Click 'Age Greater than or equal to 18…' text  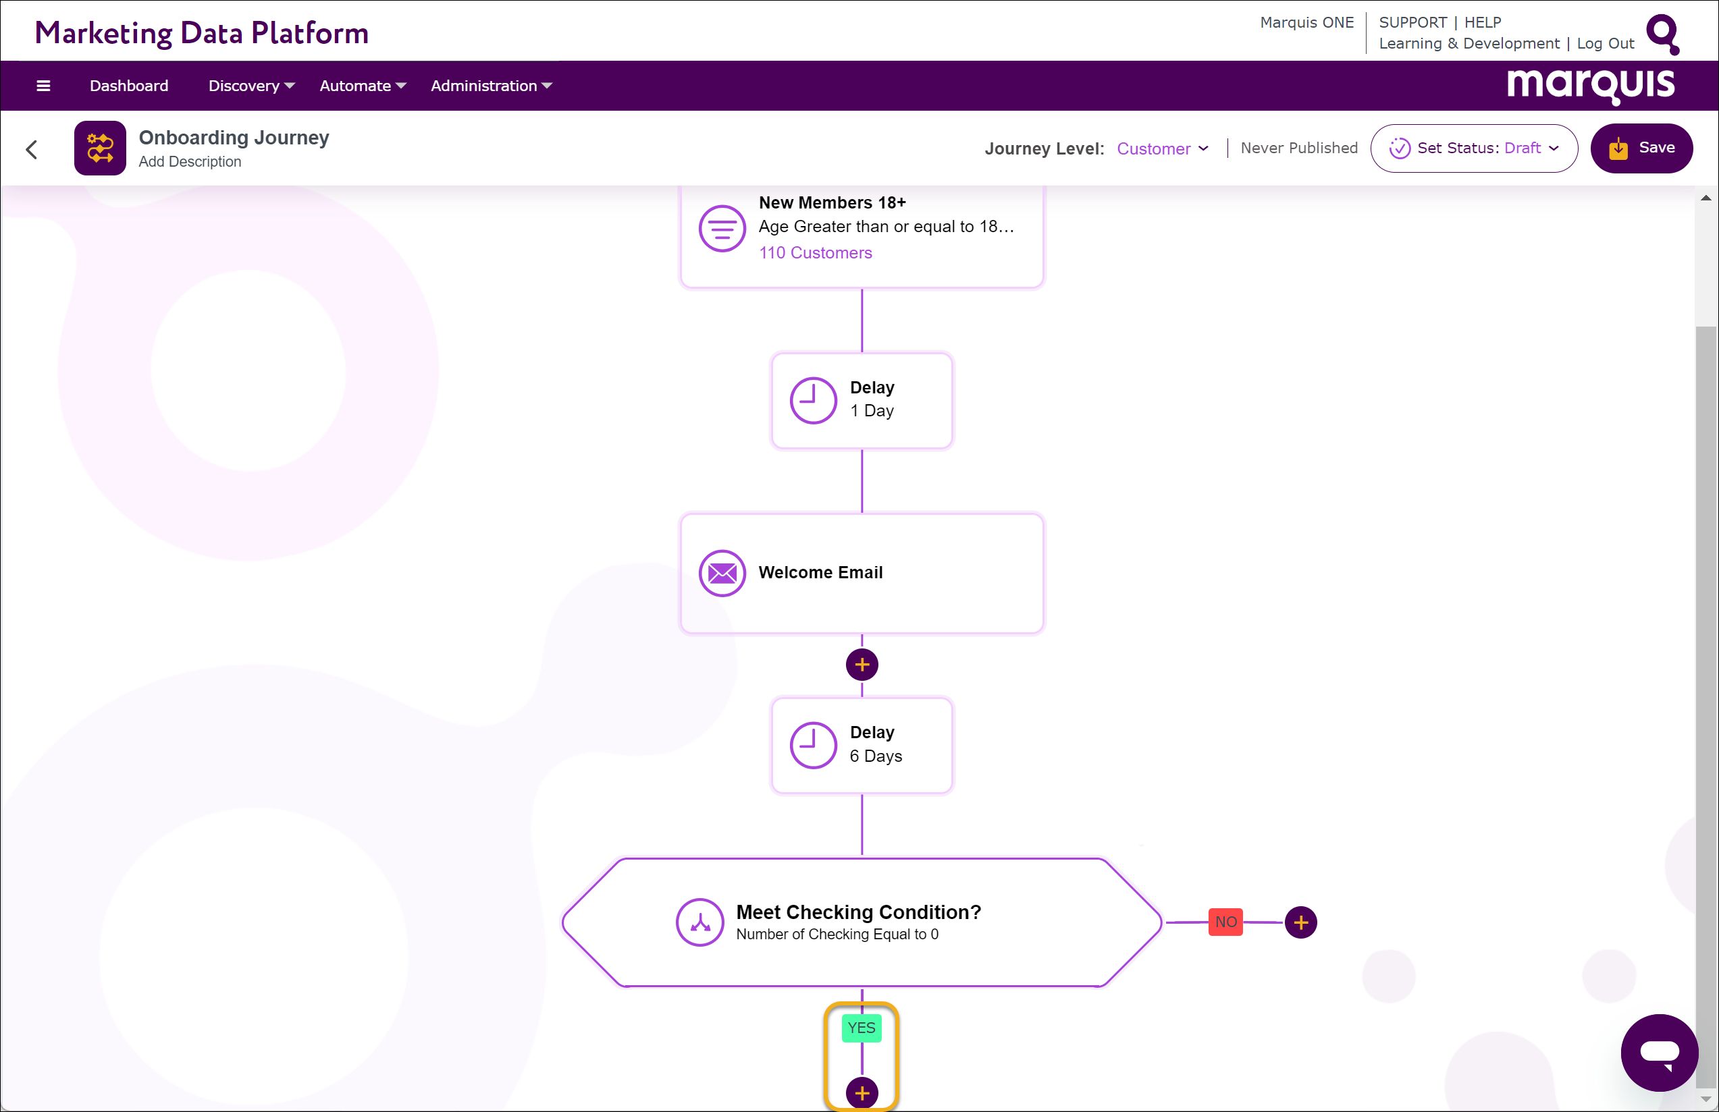pos(887,227)
